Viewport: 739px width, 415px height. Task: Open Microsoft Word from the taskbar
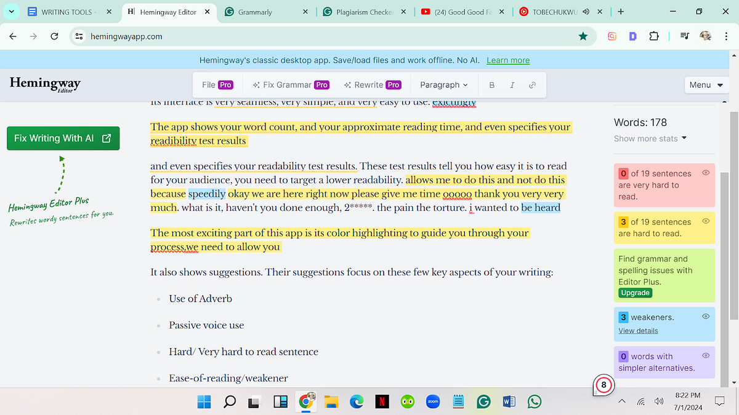(x=509, y=402)
